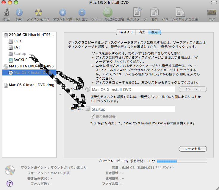Image resolution: width=219 pixels, height=190 pixels.
Task: Click the Verify (検証) microscope icon
Action: [7, 12]
